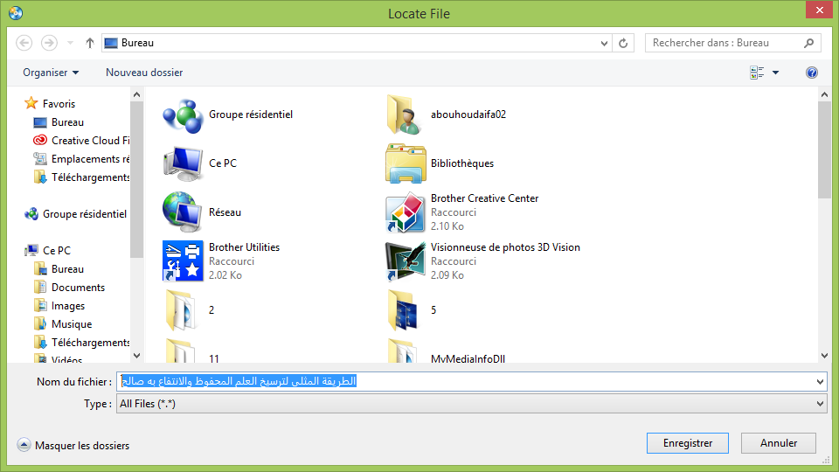
Task: Select the Brother Creative Center shortcut
Action: (406, 212)
